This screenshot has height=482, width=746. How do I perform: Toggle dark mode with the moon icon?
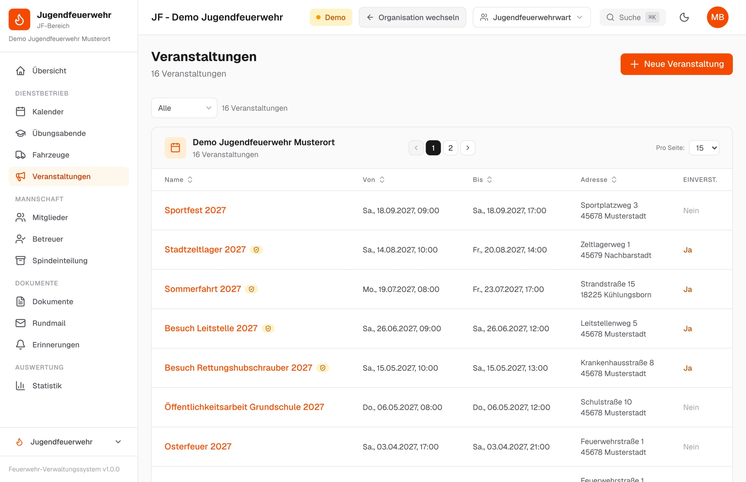click(x=684, y=17)
